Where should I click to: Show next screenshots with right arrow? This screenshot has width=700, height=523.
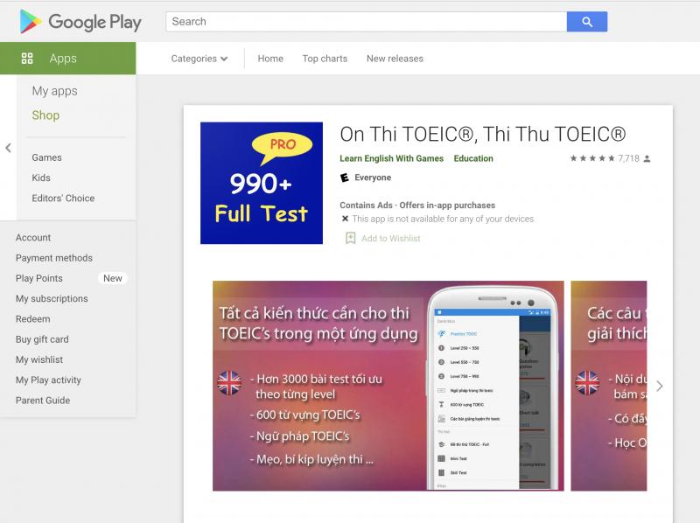tap(660, 386)
